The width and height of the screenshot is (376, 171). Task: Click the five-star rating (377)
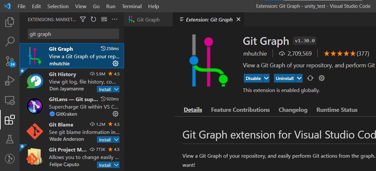click(347, 54)
